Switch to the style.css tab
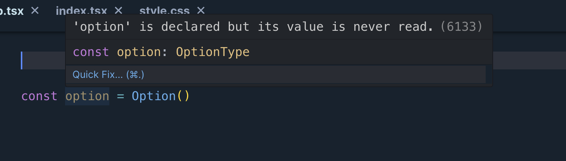 [x=164, y=11]
